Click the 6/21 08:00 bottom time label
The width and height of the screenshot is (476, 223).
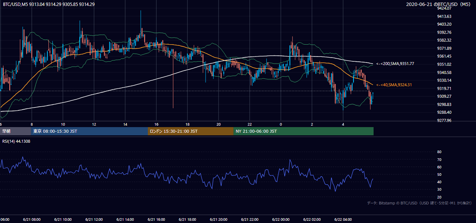32,220
